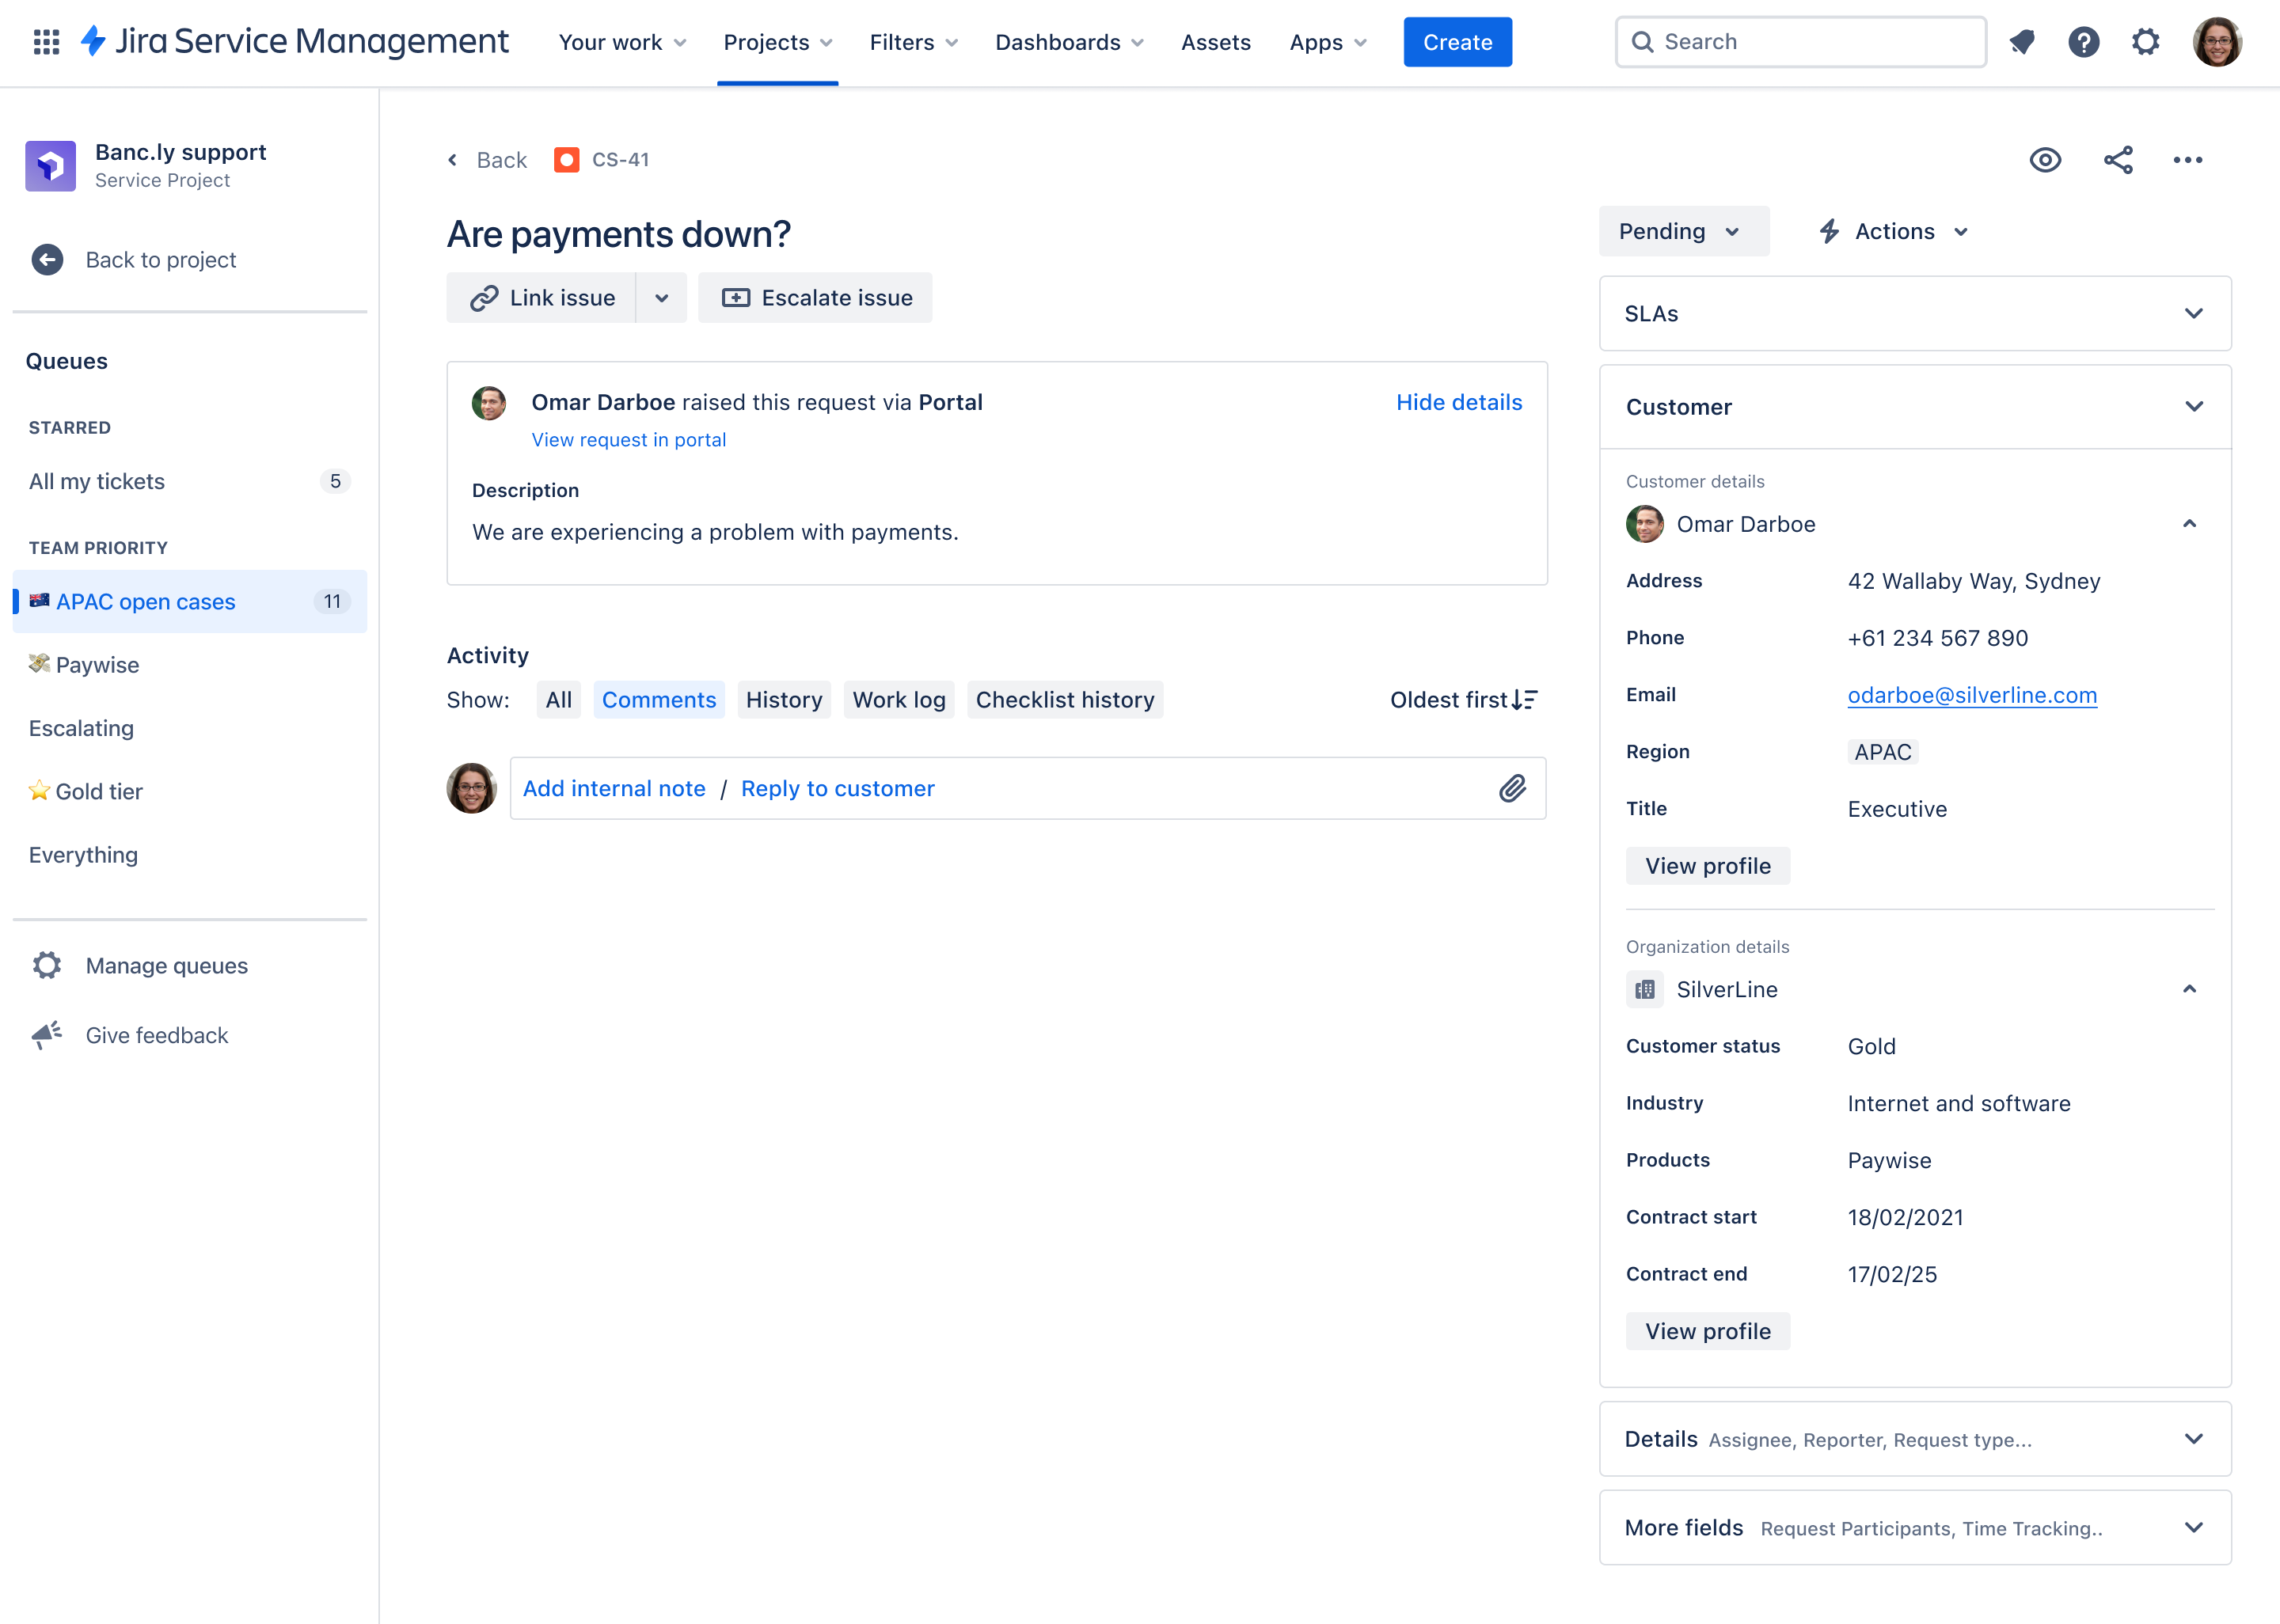Viewport: 2280px width, 1624px height.
Task: Click the View profile button for Omar Darboe
Action: (x=1707, y=865)
